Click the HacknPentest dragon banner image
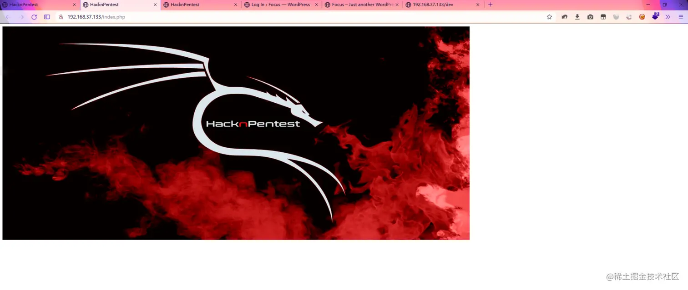The width and height of the screenshot is (688, 290). (x=236, y=133)
